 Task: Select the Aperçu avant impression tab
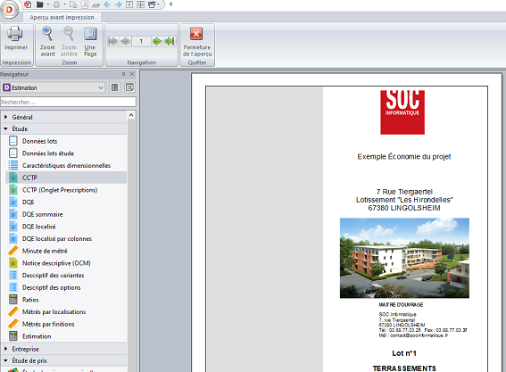[x=62, y=18]
